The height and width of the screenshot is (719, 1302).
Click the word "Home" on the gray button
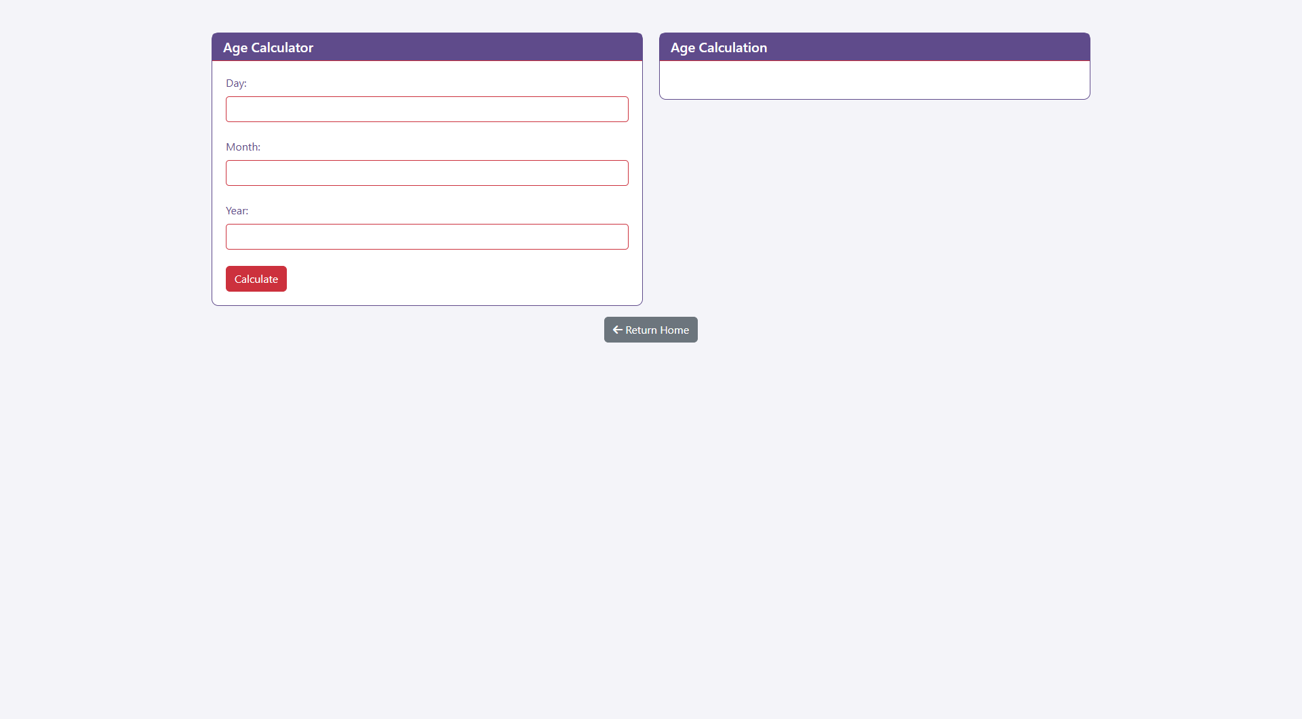click(674, 330)
